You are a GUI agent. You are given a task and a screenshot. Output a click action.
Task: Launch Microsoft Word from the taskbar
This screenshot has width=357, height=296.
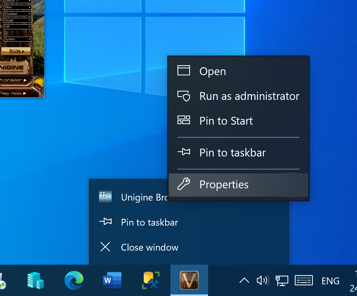pyautogui.click(x=112, y=280)
